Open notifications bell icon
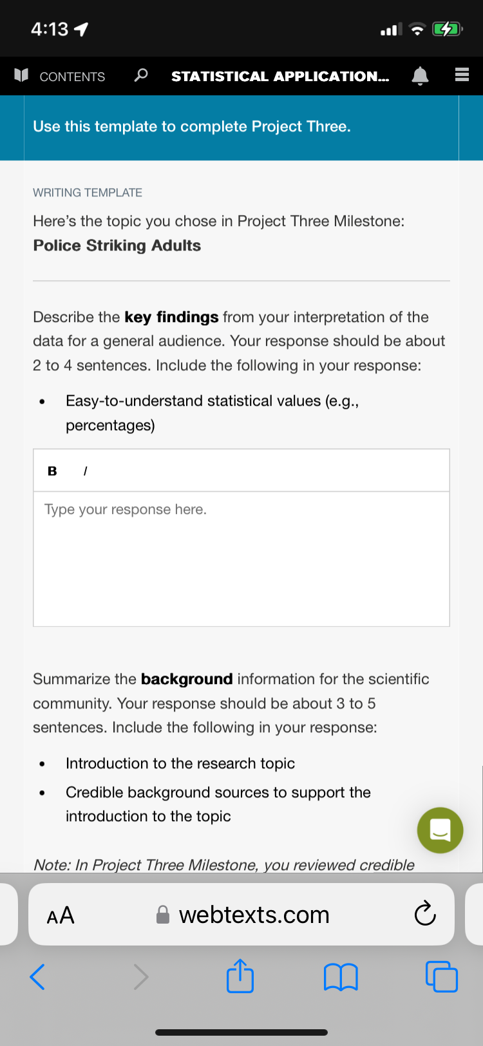 (x=420, y=76)
